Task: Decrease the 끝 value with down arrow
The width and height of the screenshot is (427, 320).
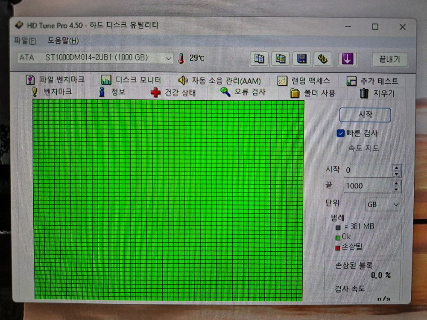Action: pyautogui.click(x=396, y=189)
